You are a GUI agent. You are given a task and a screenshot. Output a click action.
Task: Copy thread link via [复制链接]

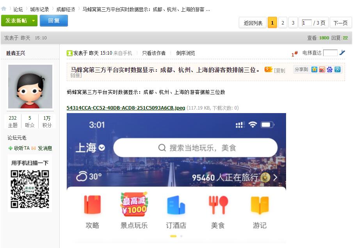pyautogui.click(x=279, y=71)
